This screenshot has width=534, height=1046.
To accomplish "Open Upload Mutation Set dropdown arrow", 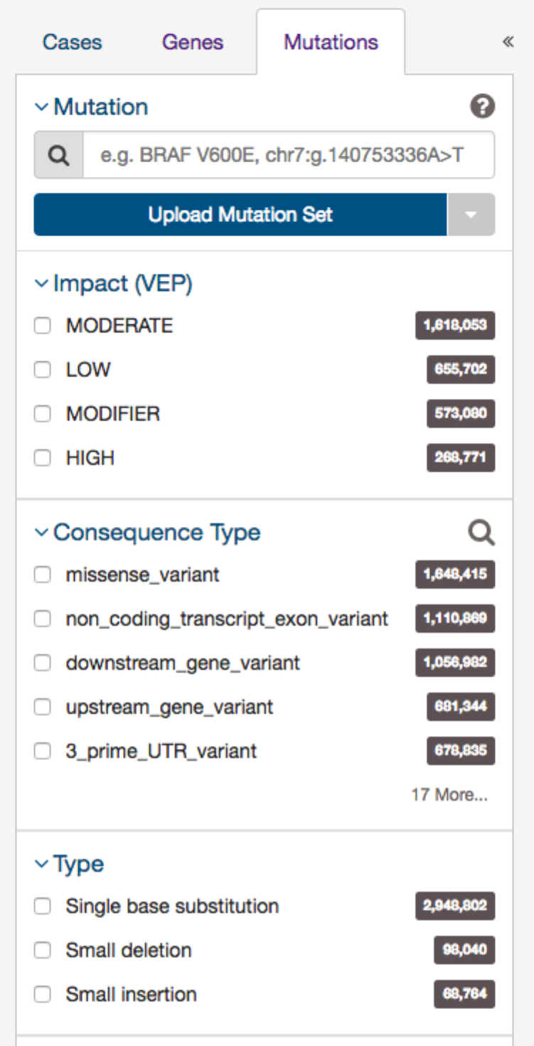I will 471,215.
